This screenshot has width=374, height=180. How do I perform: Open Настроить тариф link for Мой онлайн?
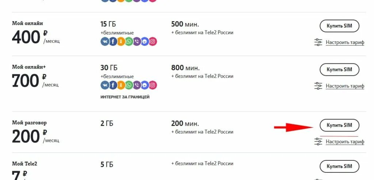(345, 42)
